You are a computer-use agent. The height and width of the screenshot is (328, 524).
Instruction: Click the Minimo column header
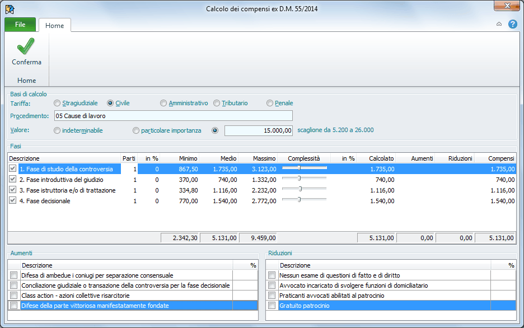[x=180, y=158]
